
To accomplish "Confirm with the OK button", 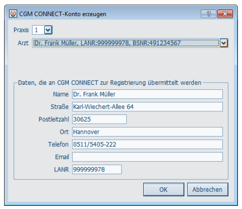I will (164, 189).
